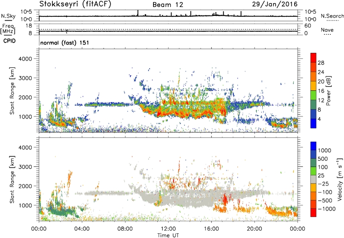Pick the light green 12–16 dB power swatch
The image size is (344, 238).
pos(313,95)
